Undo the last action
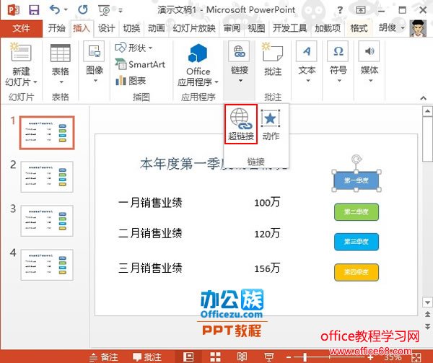The width and height of the screenshot is (433, 363). coord(55,10)
